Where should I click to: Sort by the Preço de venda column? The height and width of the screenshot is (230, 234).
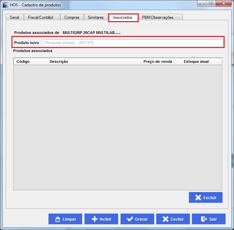tap(161, 61)
